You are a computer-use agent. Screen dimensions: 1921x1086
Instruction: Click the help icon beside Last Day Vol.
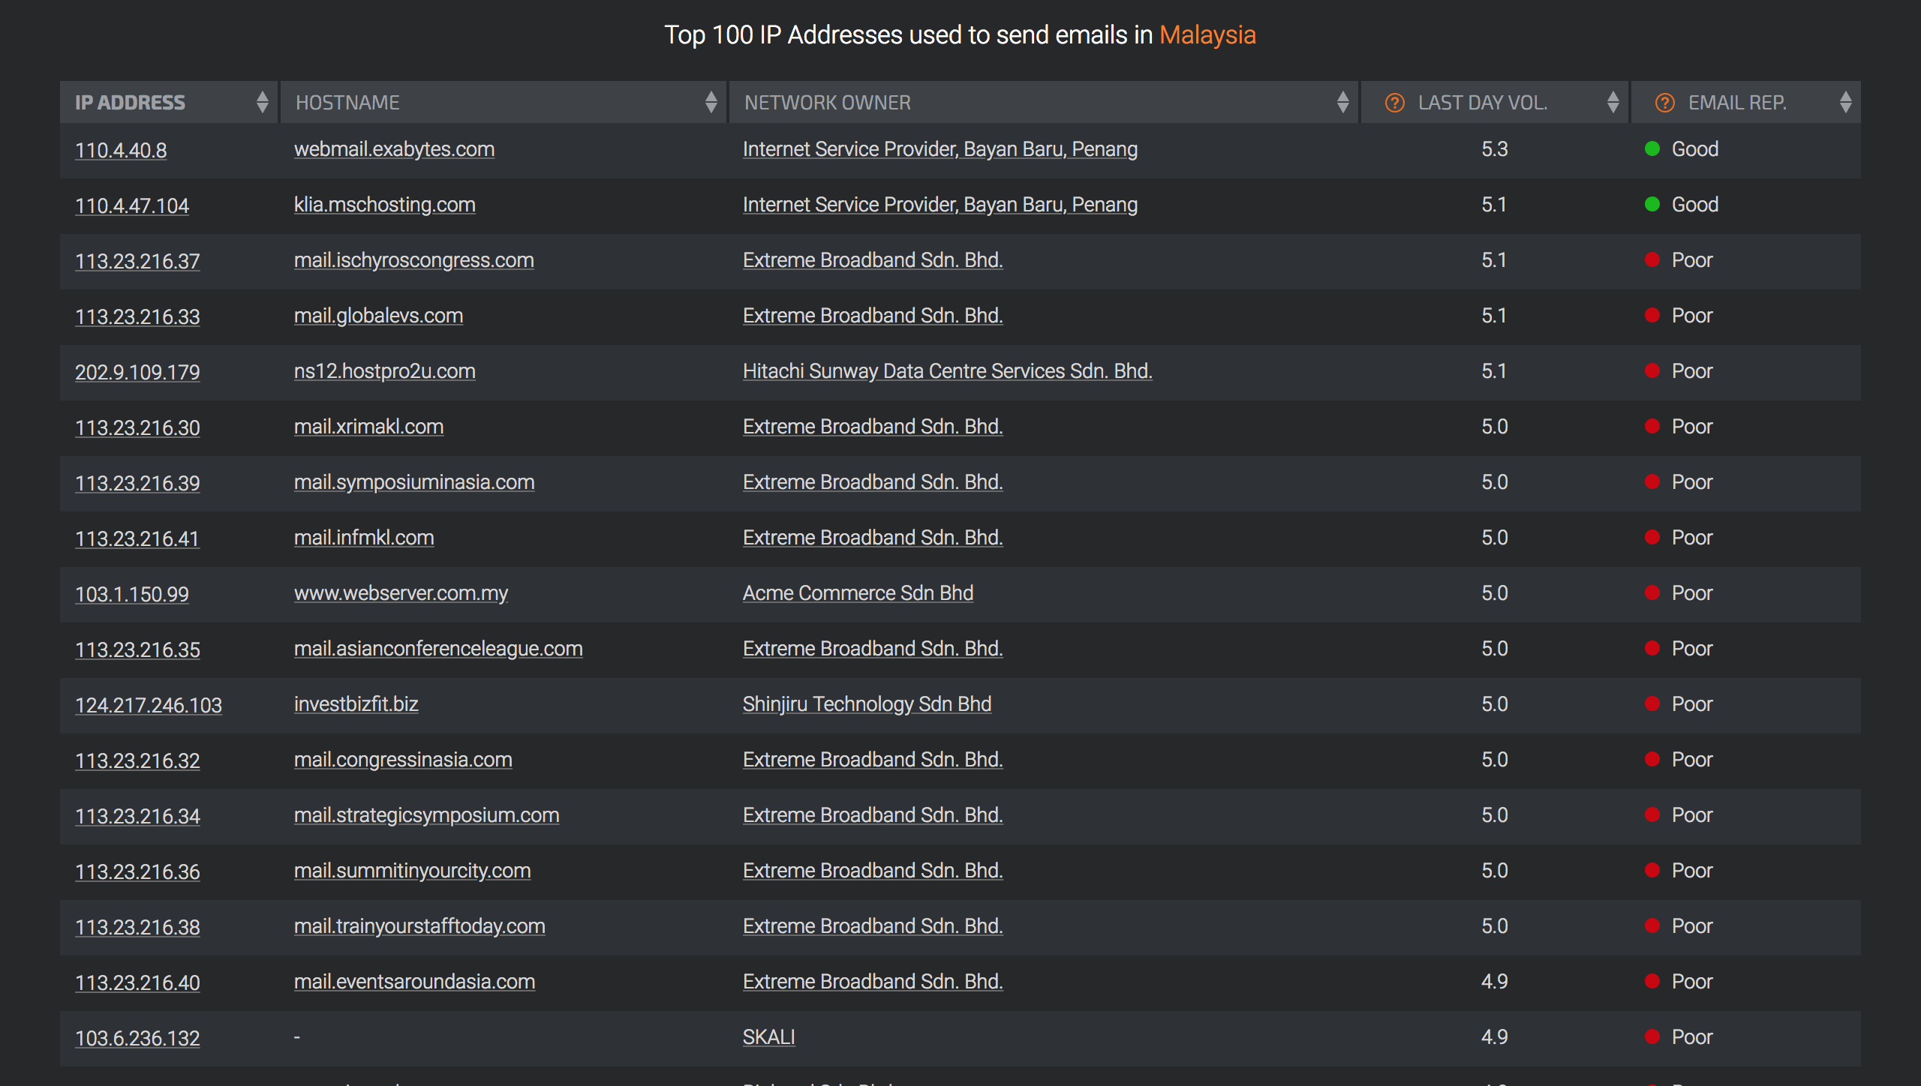1394,103
